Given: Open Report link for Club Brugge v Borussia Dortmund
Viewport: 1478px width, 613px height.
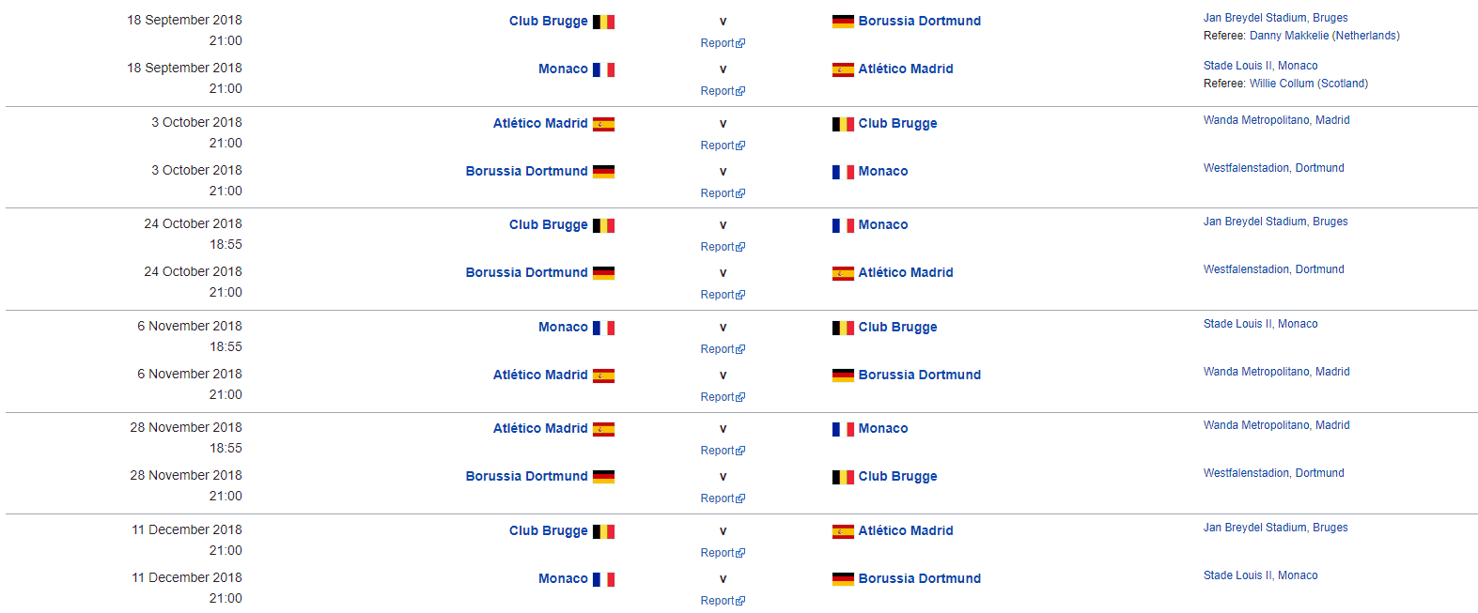Looking at the screenshot, I should 723,43.
